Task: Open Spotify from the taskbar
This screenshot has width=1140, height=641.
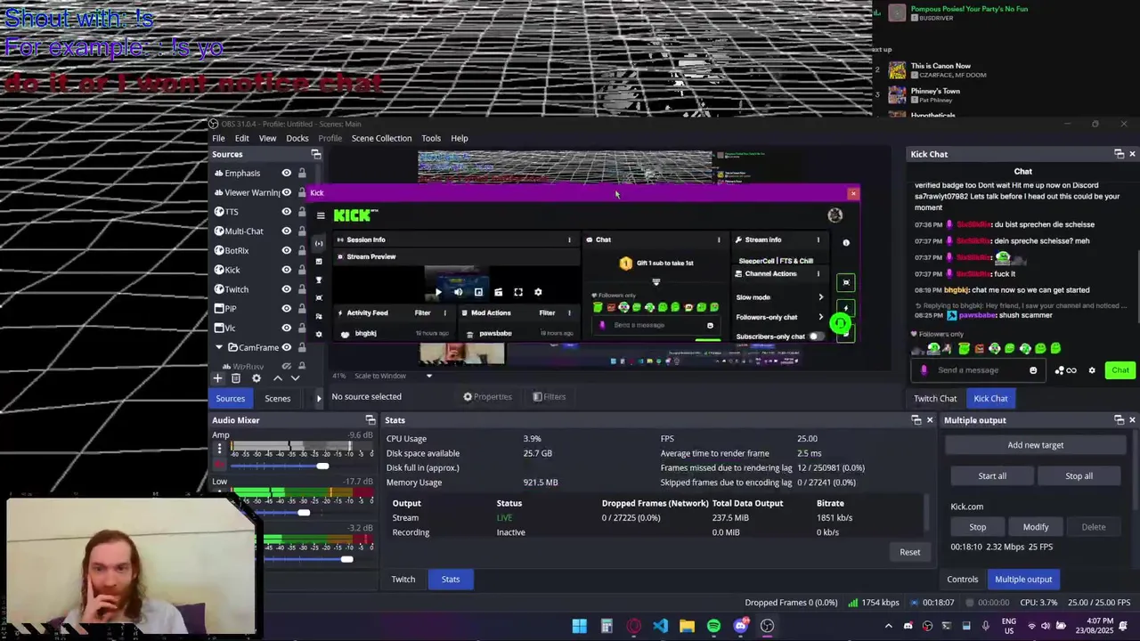Action: tap(713, 626)
